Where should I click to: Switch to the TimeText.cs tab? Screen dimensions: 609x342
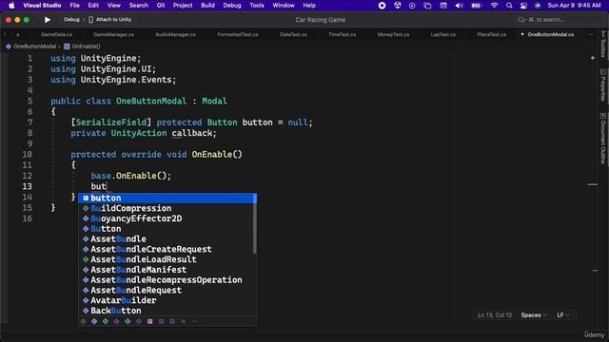pos(343,34)
